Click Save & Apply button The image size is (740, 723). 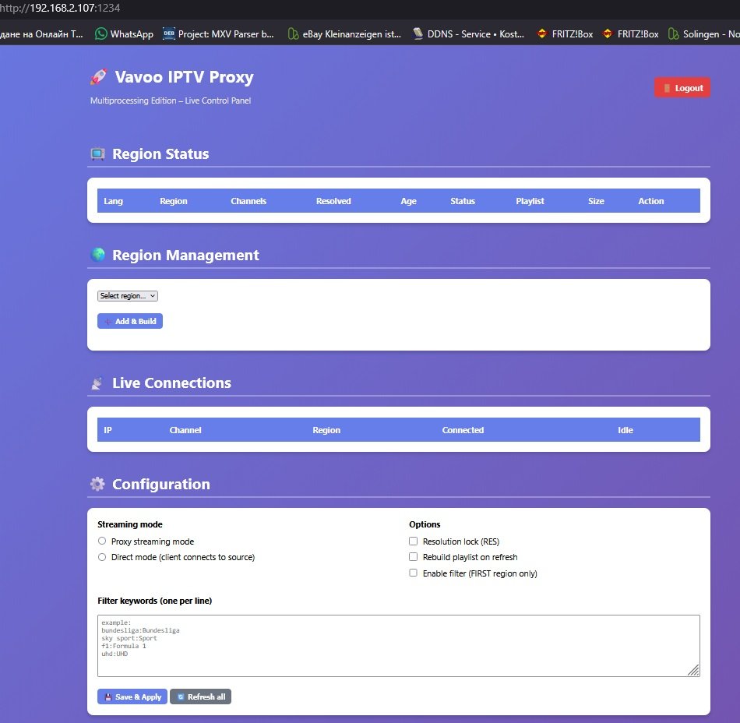(132, 697)
